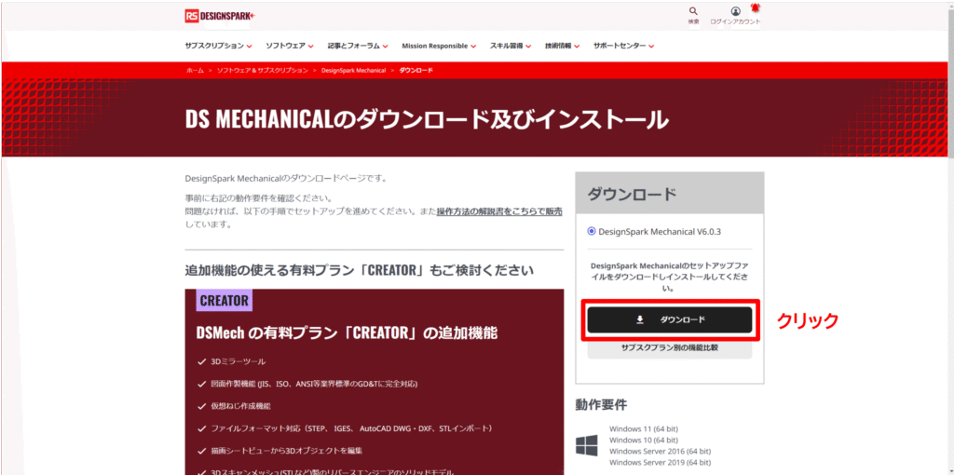This screenshot has height=475, width=954.
Task: Click Windows 10 (64 bit) requirement
Action: [643, 440]
